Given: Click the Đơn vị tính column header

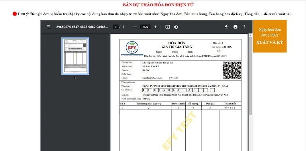Looking at the screenshot, I should pyautogui.click(x=178, y=104).
